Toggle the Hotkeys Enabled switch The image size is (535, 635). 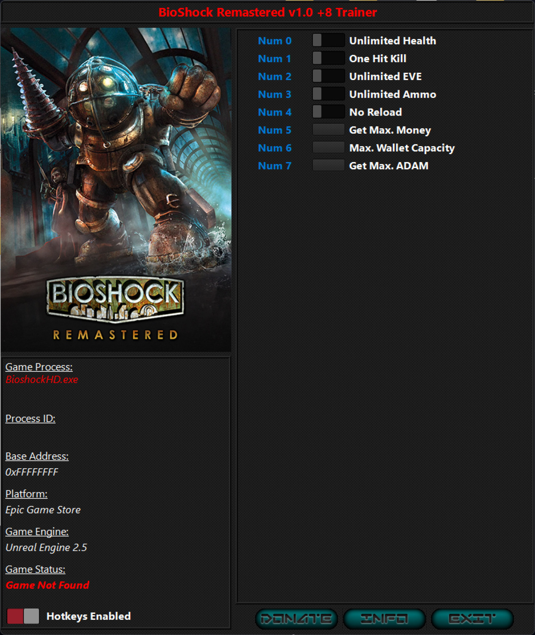click(x=23, y=616)
